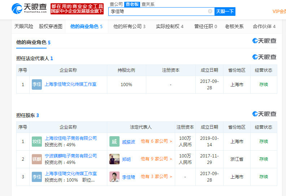This screenshot has width=286, height=196.
Task: Open the 天眼风险 tab
Action: pos(24,26)
